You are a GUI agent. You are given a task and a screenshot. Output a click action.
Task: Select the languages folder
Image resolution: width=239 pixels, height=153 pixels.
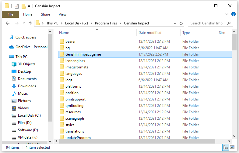click(x=145, y=74)
